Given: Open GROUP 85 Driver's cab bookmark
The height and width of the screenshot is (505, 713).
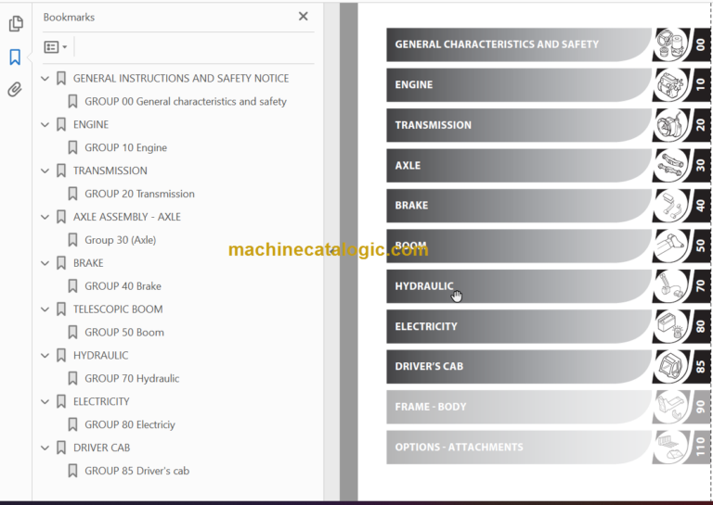Looking at the screenshot, I should 136,471.
